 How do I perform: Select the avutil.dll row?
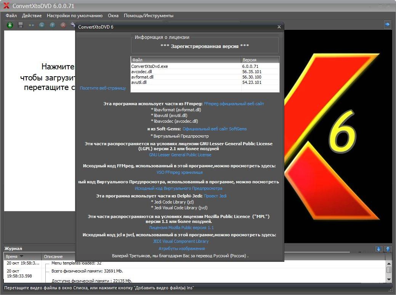[205, 82]
